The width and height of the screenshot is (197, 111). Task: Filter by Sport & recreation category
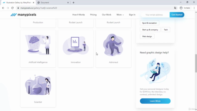pyautogui.click(x=150, y=23)
